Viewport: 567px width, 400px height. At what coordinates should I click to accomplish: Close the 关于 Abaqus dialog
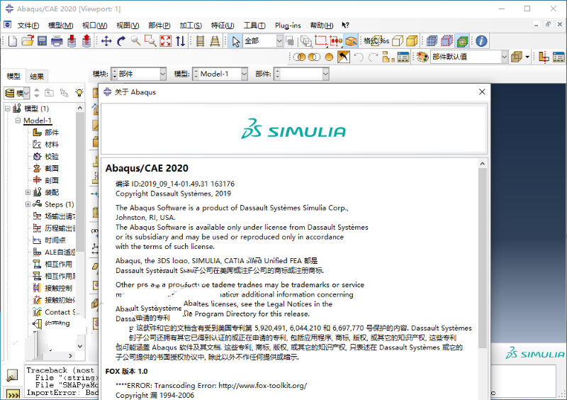coord(482,92)
